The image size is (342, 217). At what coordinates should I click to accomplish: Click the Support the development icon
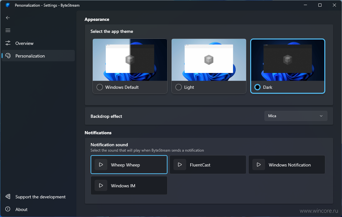pyautogui.click(x=8, y=197)
